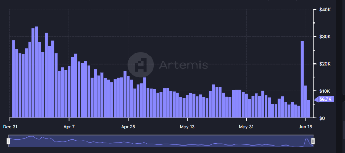This screenshot has height=153, width=345.
Task: Click the Artemis logo icon watermark
Action: click(141, 65)
